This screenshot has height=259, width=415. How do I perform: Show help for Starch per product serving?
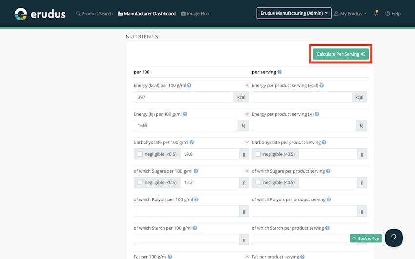[x=327, y=228]
